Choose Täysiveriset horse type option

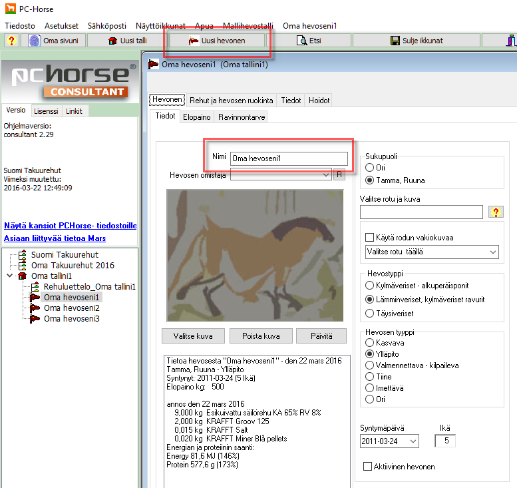click(x=370, y=312)
